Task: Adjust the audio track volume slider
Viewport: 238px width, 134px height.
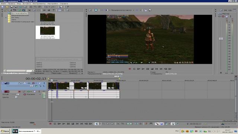Action: point(18,94)
